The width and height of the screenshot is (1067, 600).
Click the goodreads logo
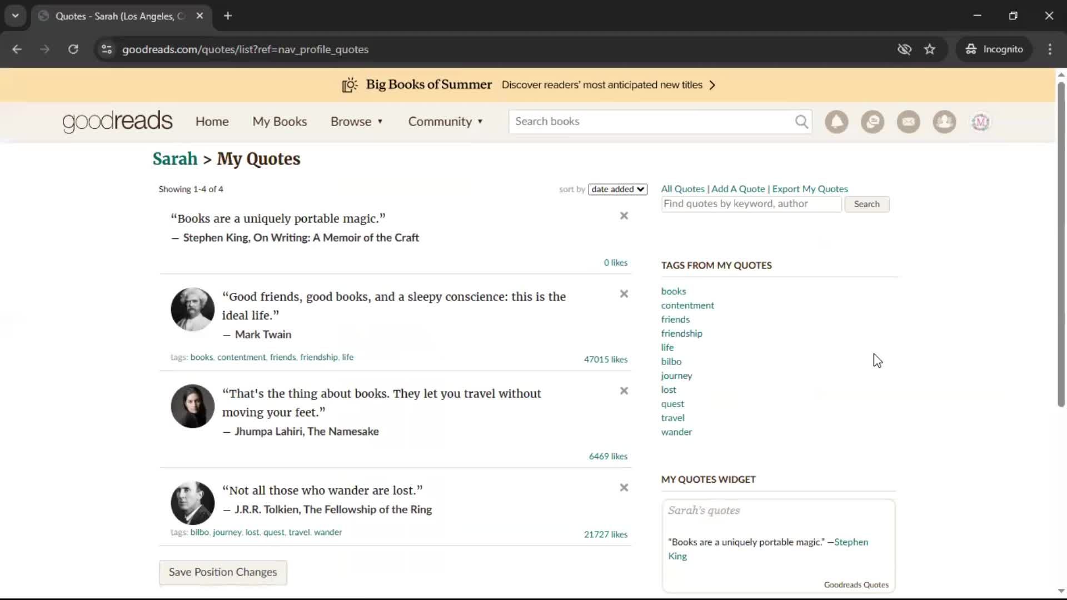click(117, 121)
